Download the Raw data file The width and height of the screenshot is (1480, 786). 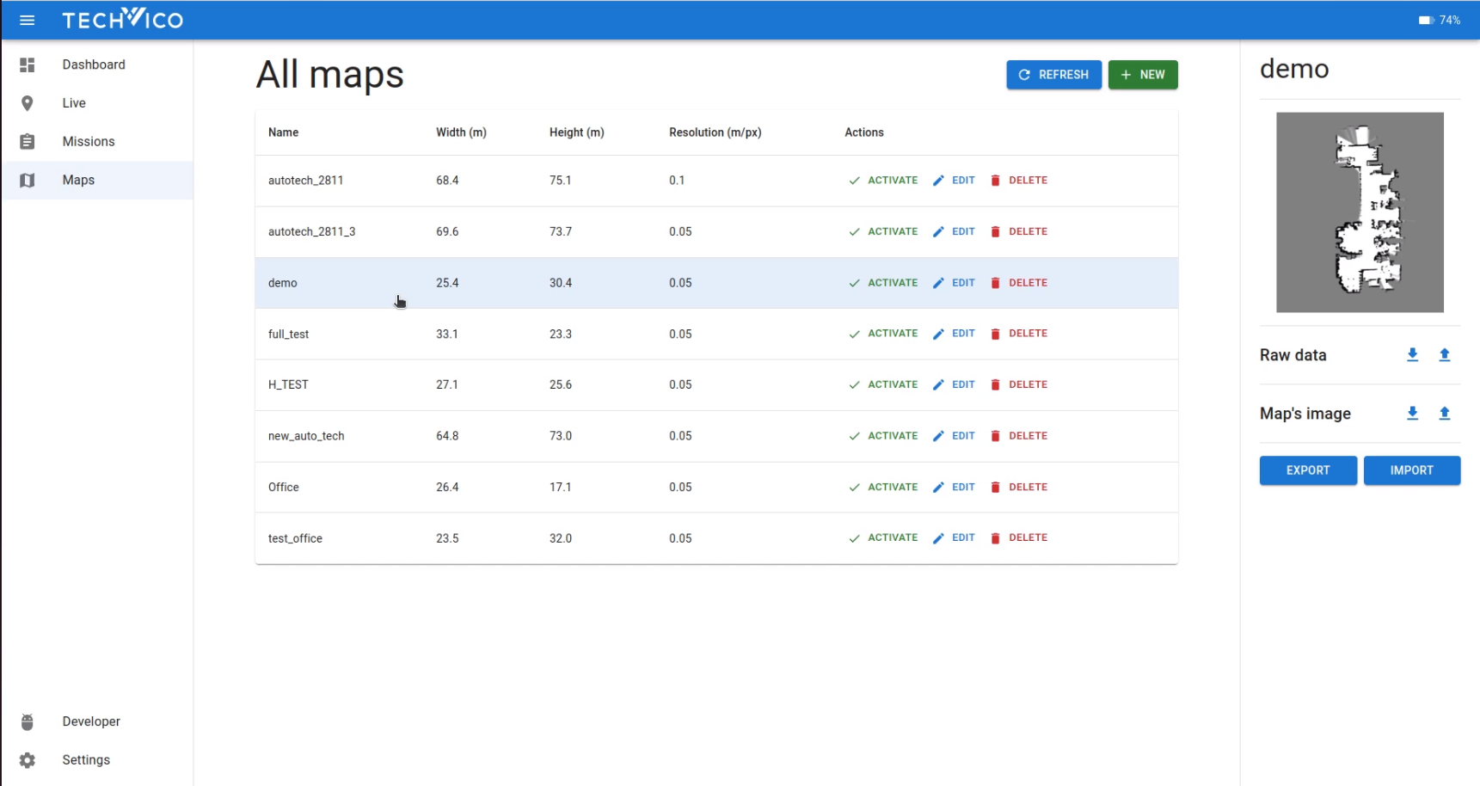pyautogui.click(x=1412, y=355)
